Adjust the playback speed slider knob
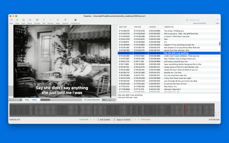Screen dimensions: 229x143 38,100
